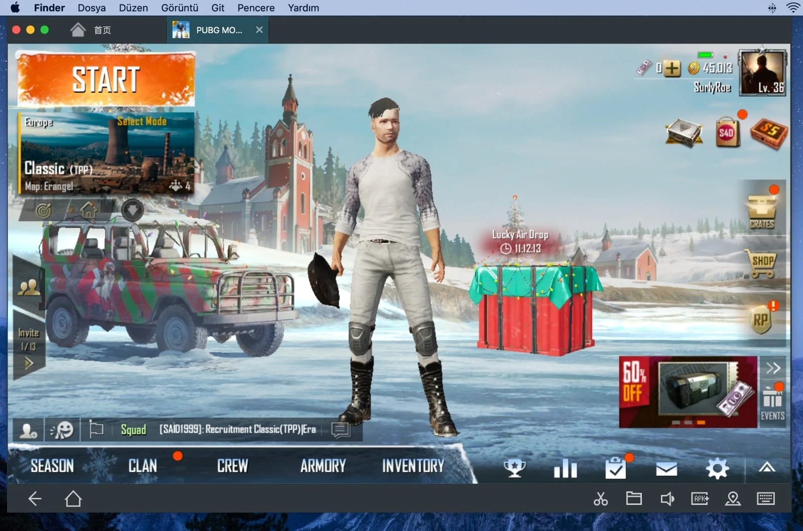803x531 pixels.
Task: Click the emulator volume speaker icon
Action: click(x=667, y=498)
